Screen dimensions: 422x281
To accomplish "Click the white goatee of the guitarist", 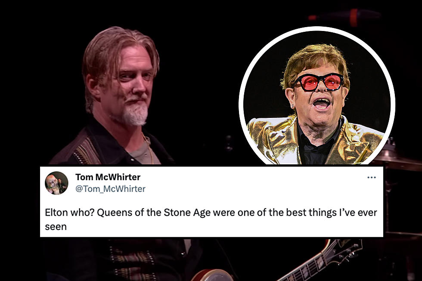I will pos(136,113).
